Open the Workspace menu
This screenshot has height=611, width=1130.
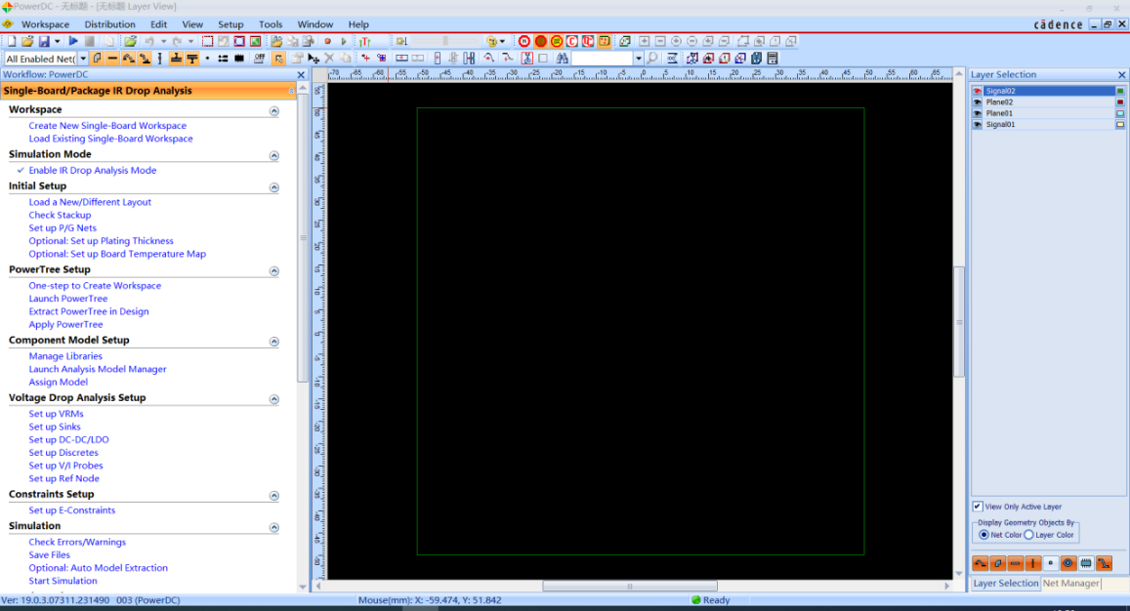click(45, 24)
